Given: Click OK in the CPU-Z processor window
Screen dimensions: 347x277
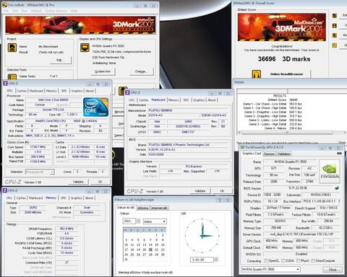Looking at the screenshot, I should [100, 182].
